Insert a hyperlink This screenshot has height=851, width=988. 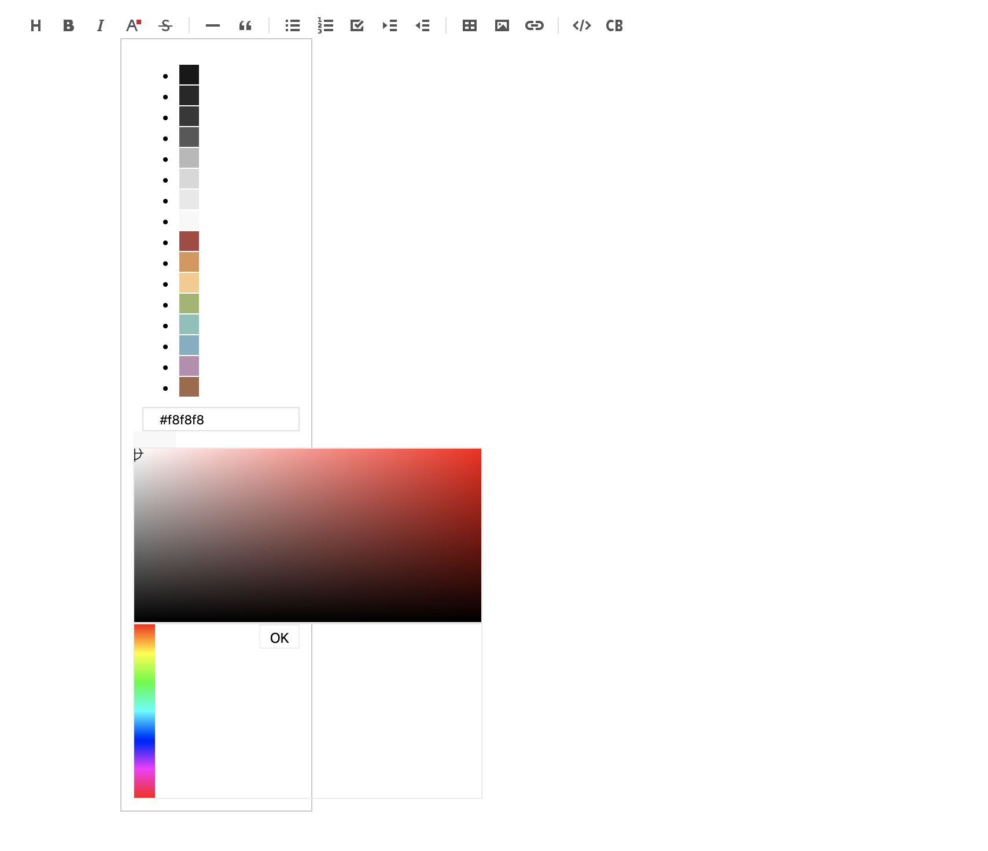click(x=534, y=25)
